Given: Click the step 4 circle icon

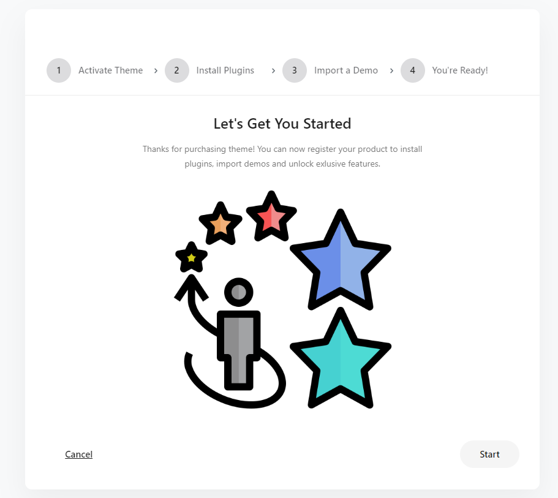Looking at the screenshot, I should (x=413, y=70).
